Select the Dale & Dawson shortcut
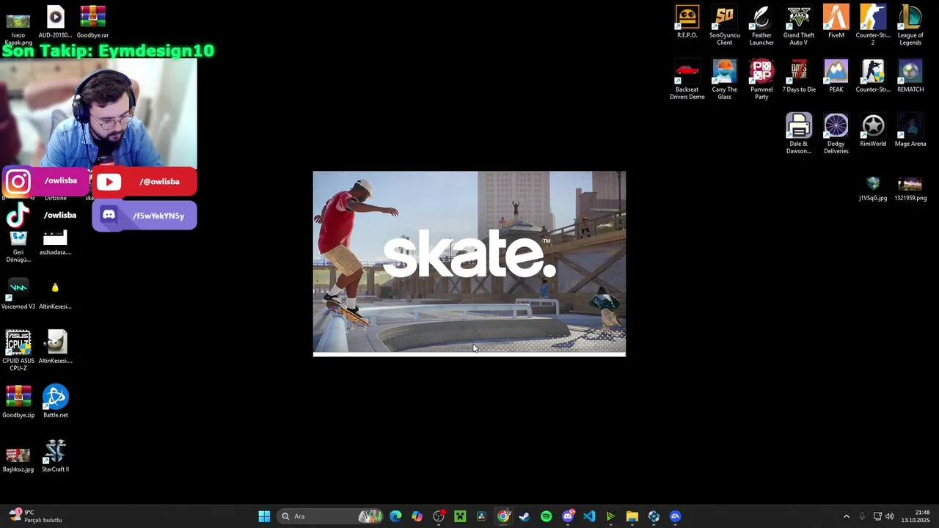The width and height of the screenshot is (939, 528). click(798, 134)
